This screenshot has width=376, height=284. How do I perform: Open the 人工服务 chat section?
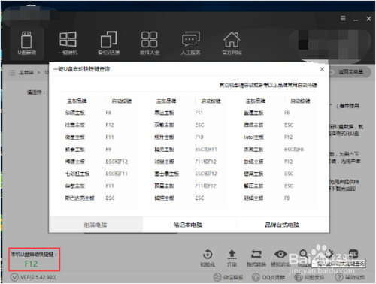(x=190, y=43)
